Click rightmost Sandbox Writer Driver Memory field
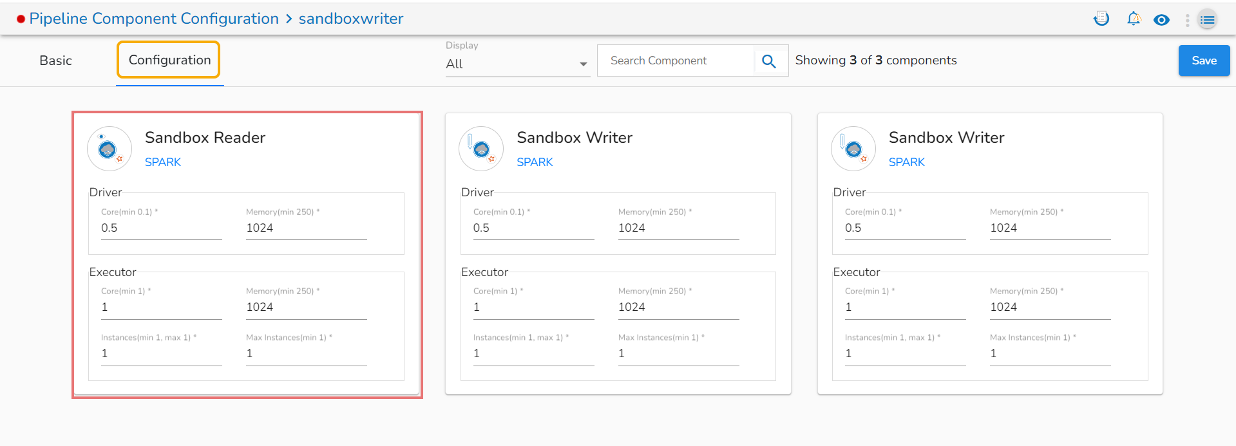Viewport: 1236px width, 446px height. tap(1050, 228)
